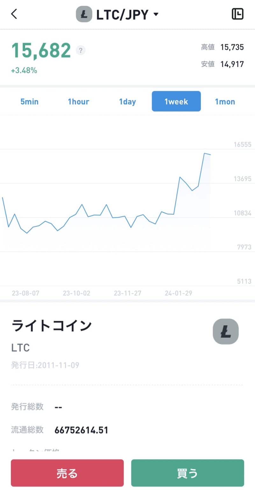The image size is (255, 490).
Task: Tap the 15,682 current price
Action: pos(41,50)
